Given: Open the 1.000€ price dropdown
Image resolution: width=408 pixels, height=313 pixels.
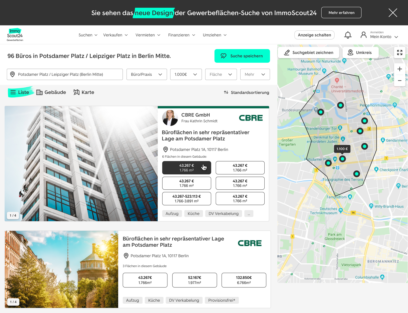Looking at the screenshot, I should click(186, 74).
